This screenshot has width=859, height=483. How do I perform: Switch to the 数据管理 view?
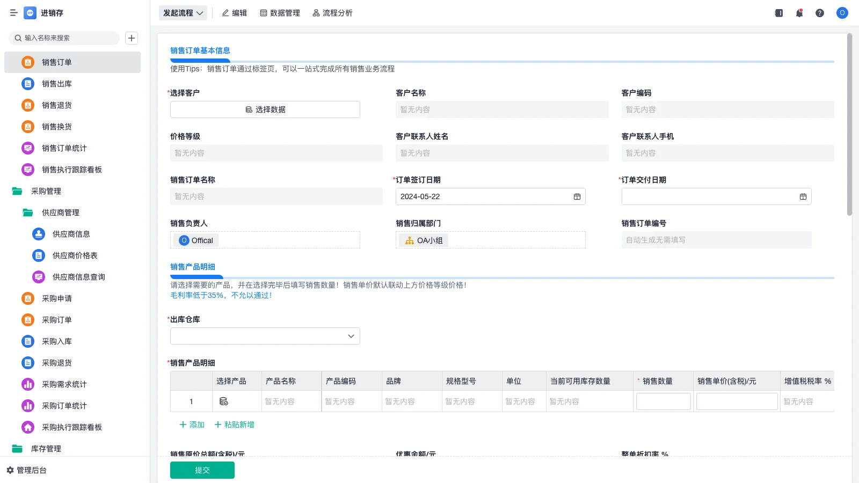tap(280, 13)
